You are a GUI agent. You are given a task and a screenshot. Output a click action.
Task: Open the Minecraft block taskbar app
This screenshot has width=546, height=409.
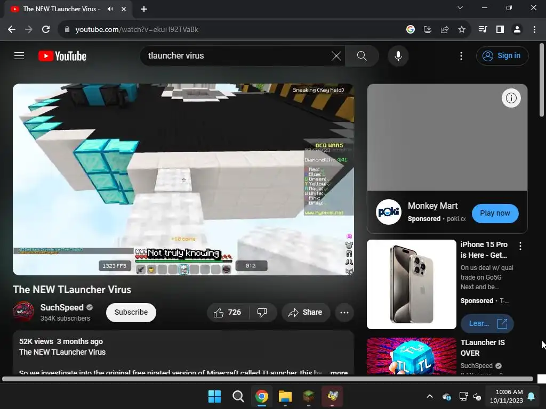tap(309, 396)
